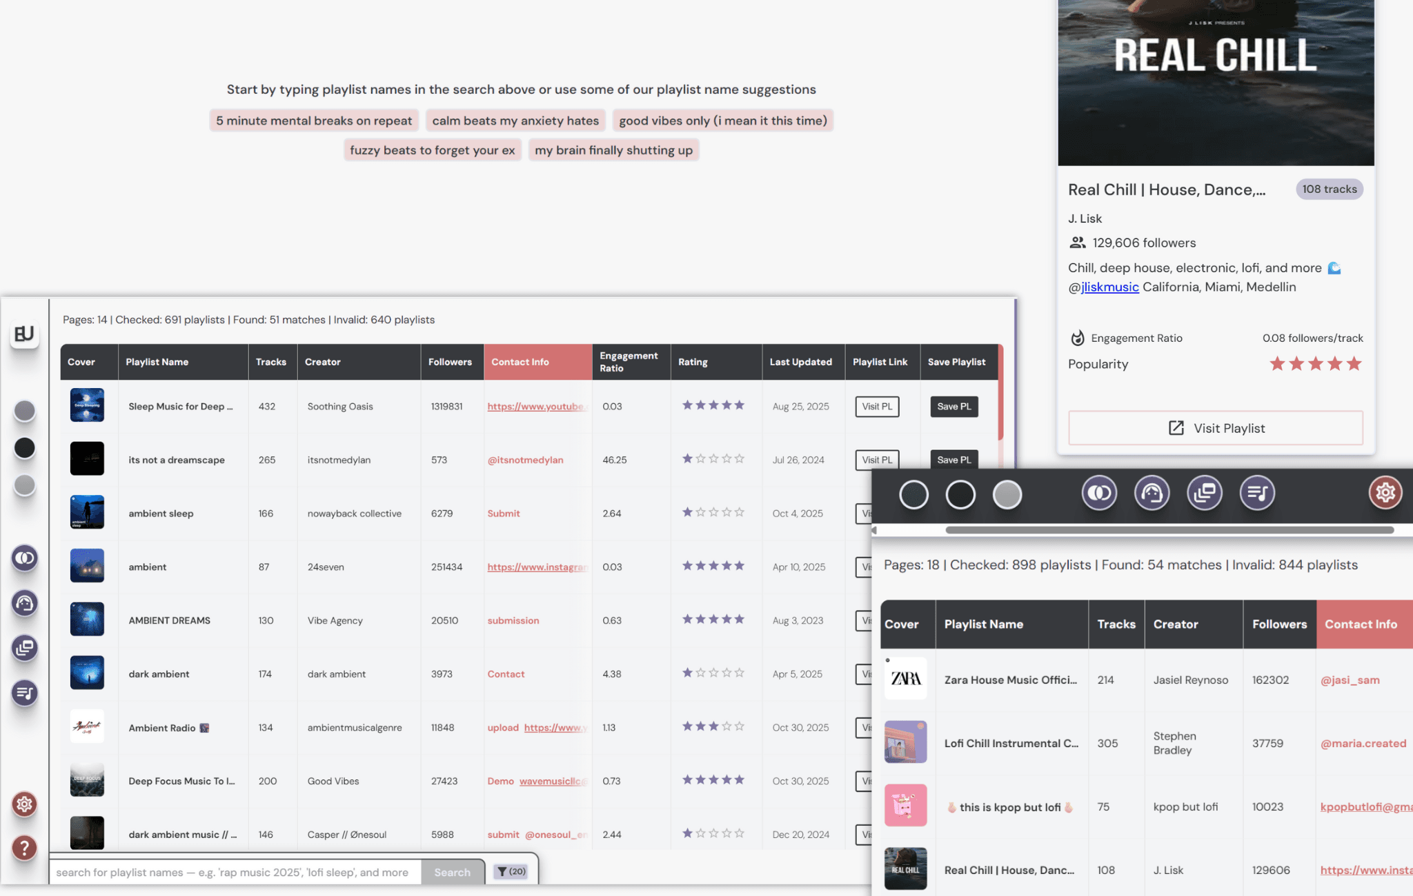
Task: Open the jliskmusic profile link
Action: [1109, 287]
